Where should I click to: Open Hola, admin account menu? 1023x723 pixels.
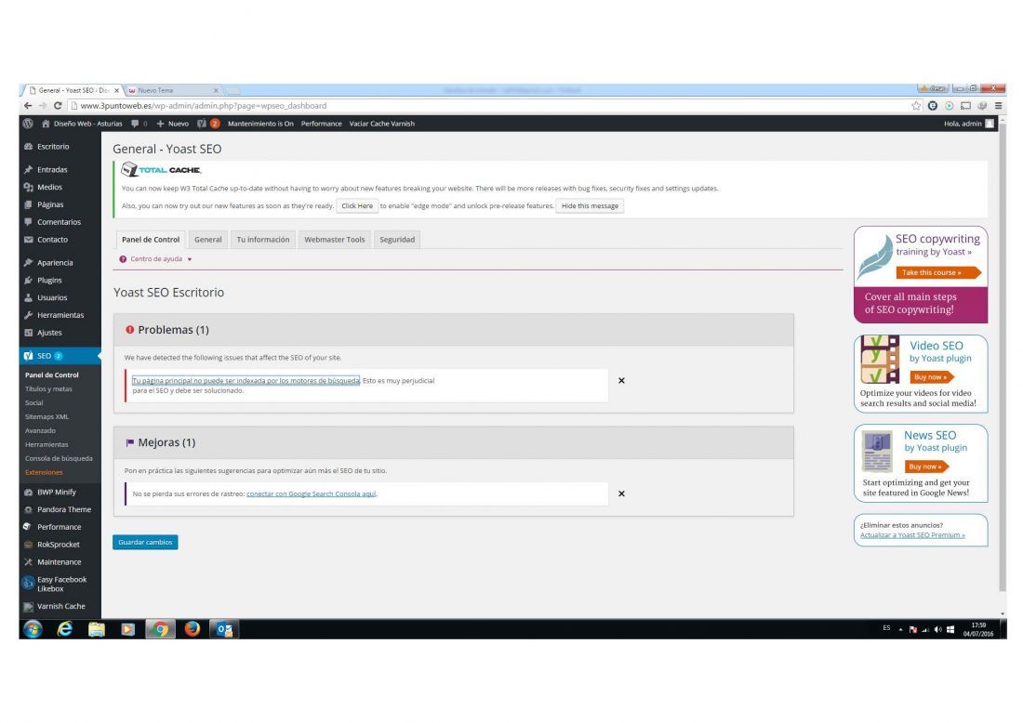[969, 124]
